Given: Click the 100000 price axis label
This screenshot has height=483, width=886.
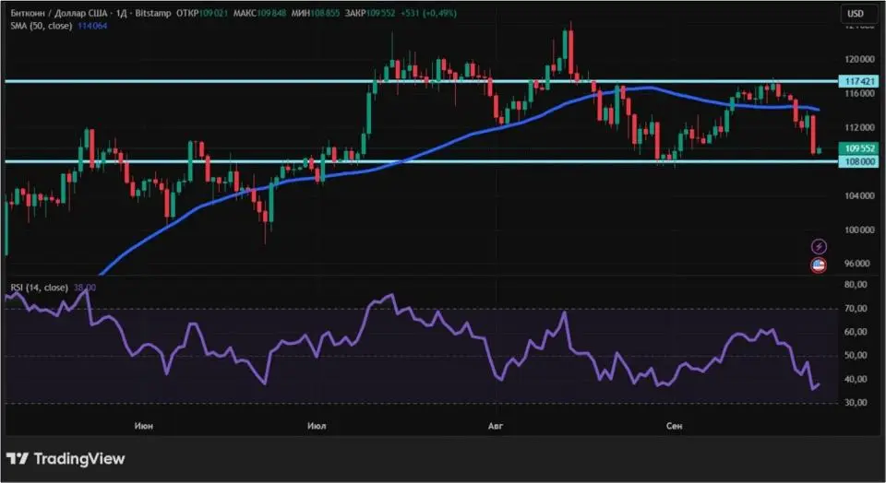Looking at the screenshot, I should pos(859,230).
